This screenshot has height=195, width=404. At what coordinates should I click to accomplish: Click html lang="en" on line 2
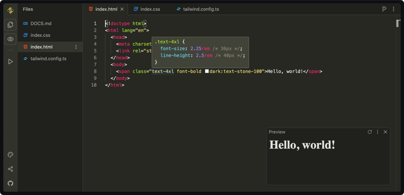(x=127, y=30)
